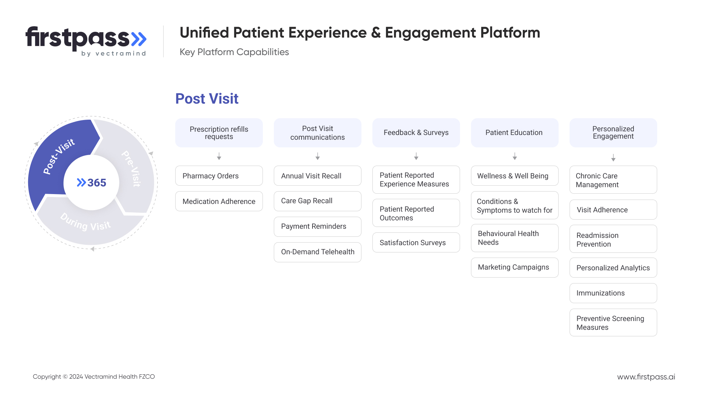Select the Personalized Engagement header

pos(613,133)
